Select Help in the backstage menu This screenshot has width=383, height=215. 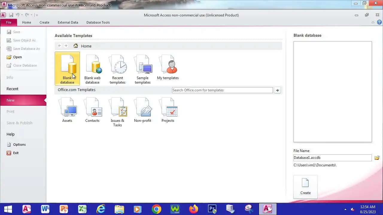click(23, 134)
